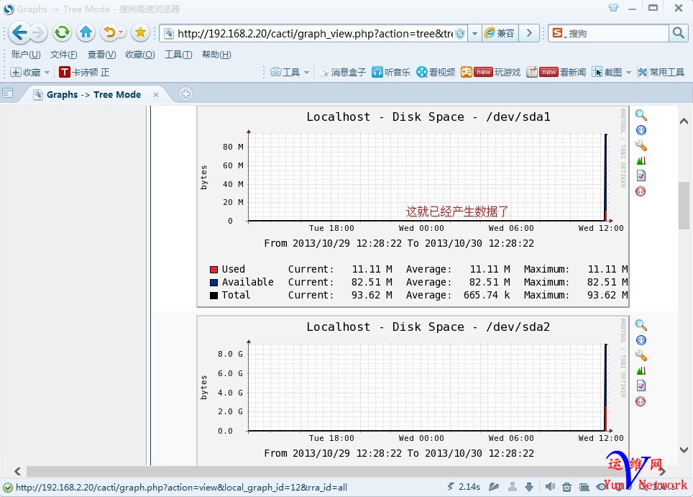
Task: Click the wrench icon beside /dev/sda1 graph
Action: click(x=641, y=145)
